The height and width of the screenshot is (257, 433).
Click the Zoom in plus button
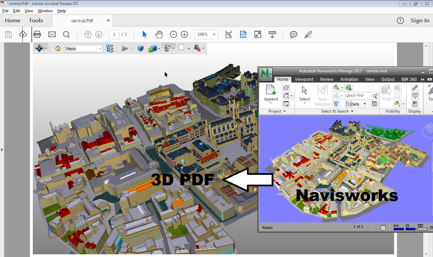(x=184, y=34)
